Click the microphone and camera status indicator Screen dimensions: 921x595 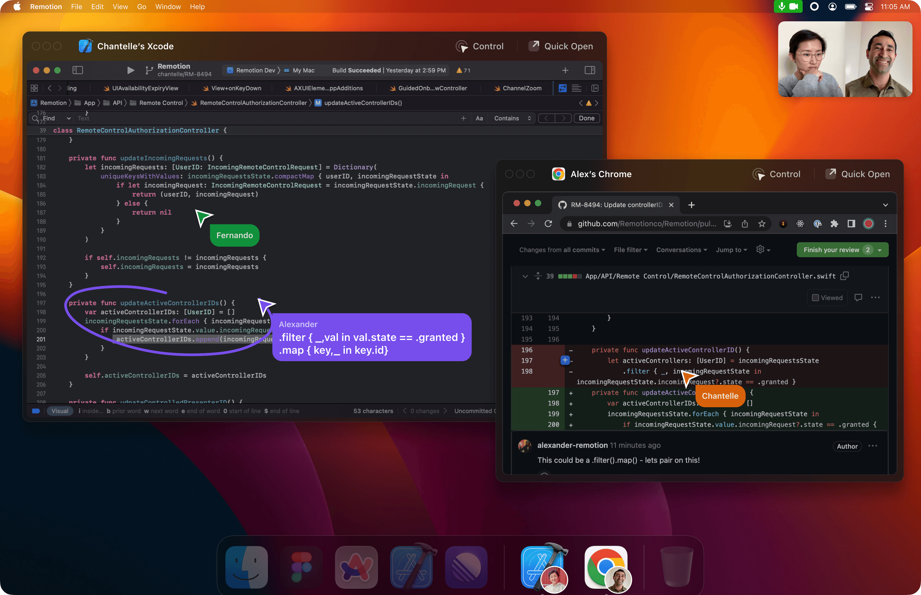(788, 7)
